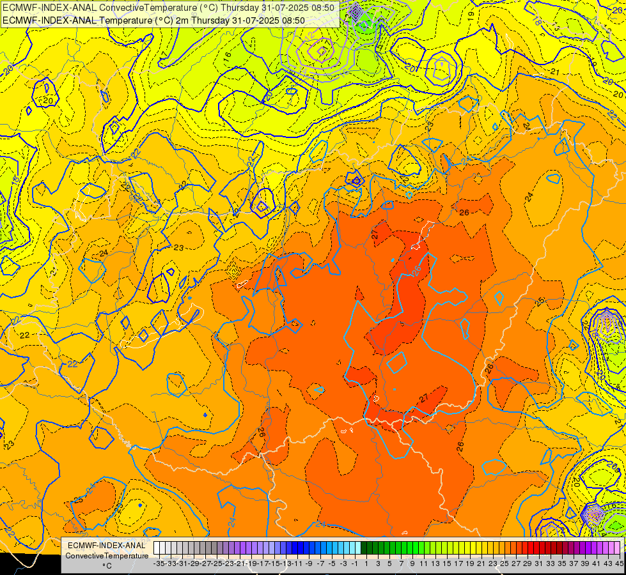Screen dimensions: 626x575
Task: Select deep blue swatch above -11 on color scale
Action: point(295,548)
